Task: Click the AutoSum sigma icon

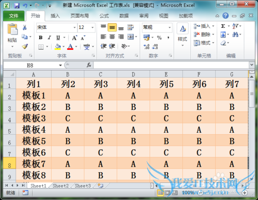Action: (x=223, y=26)
